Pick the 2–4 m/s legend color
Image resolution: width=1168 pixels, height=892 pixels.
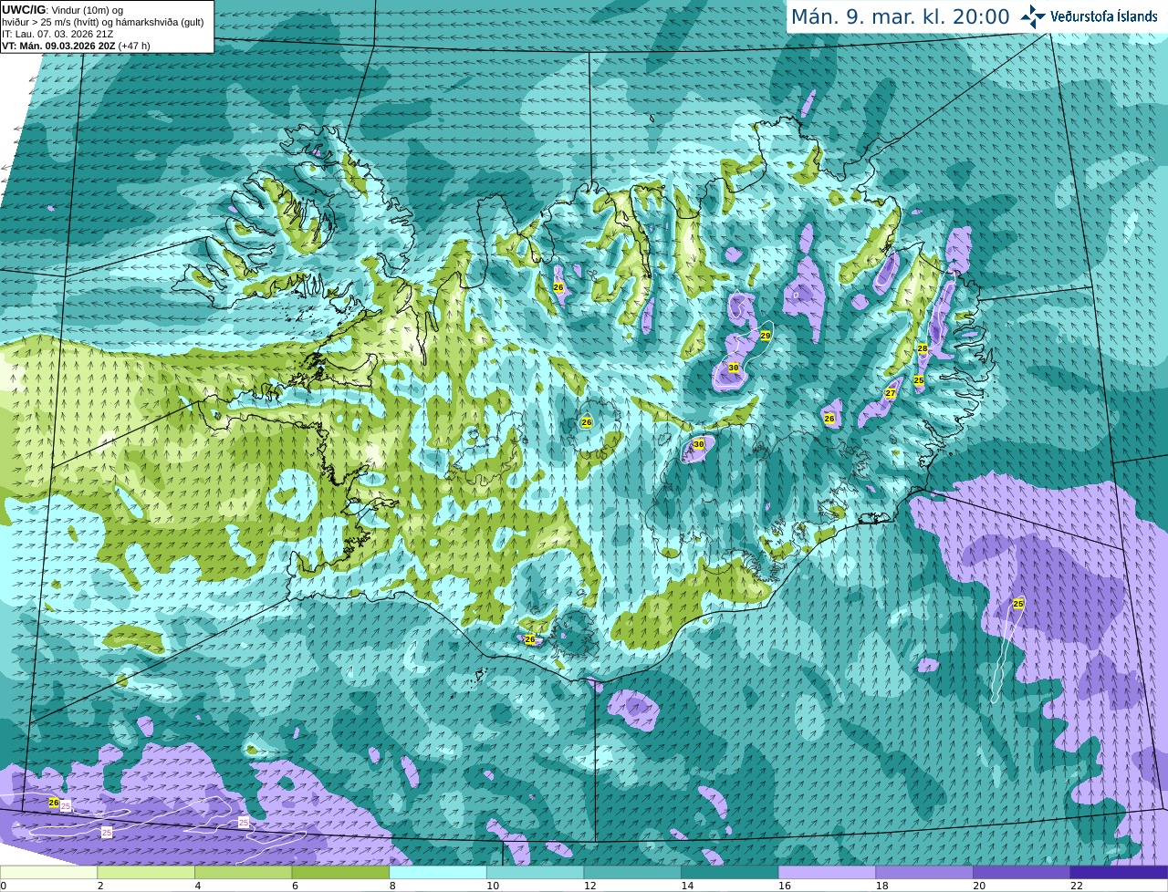(146, 872)
